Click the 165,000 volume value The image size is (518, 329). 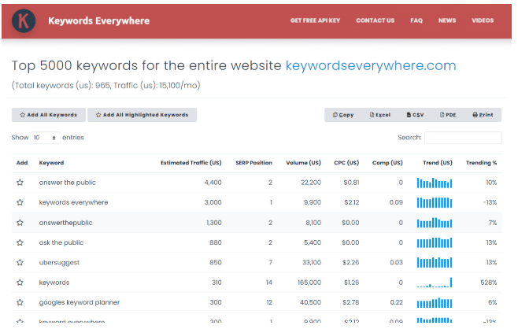point(309,283)
